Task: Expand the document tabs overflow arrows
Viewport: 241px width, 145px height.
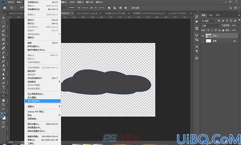Action: pos(191,13)
